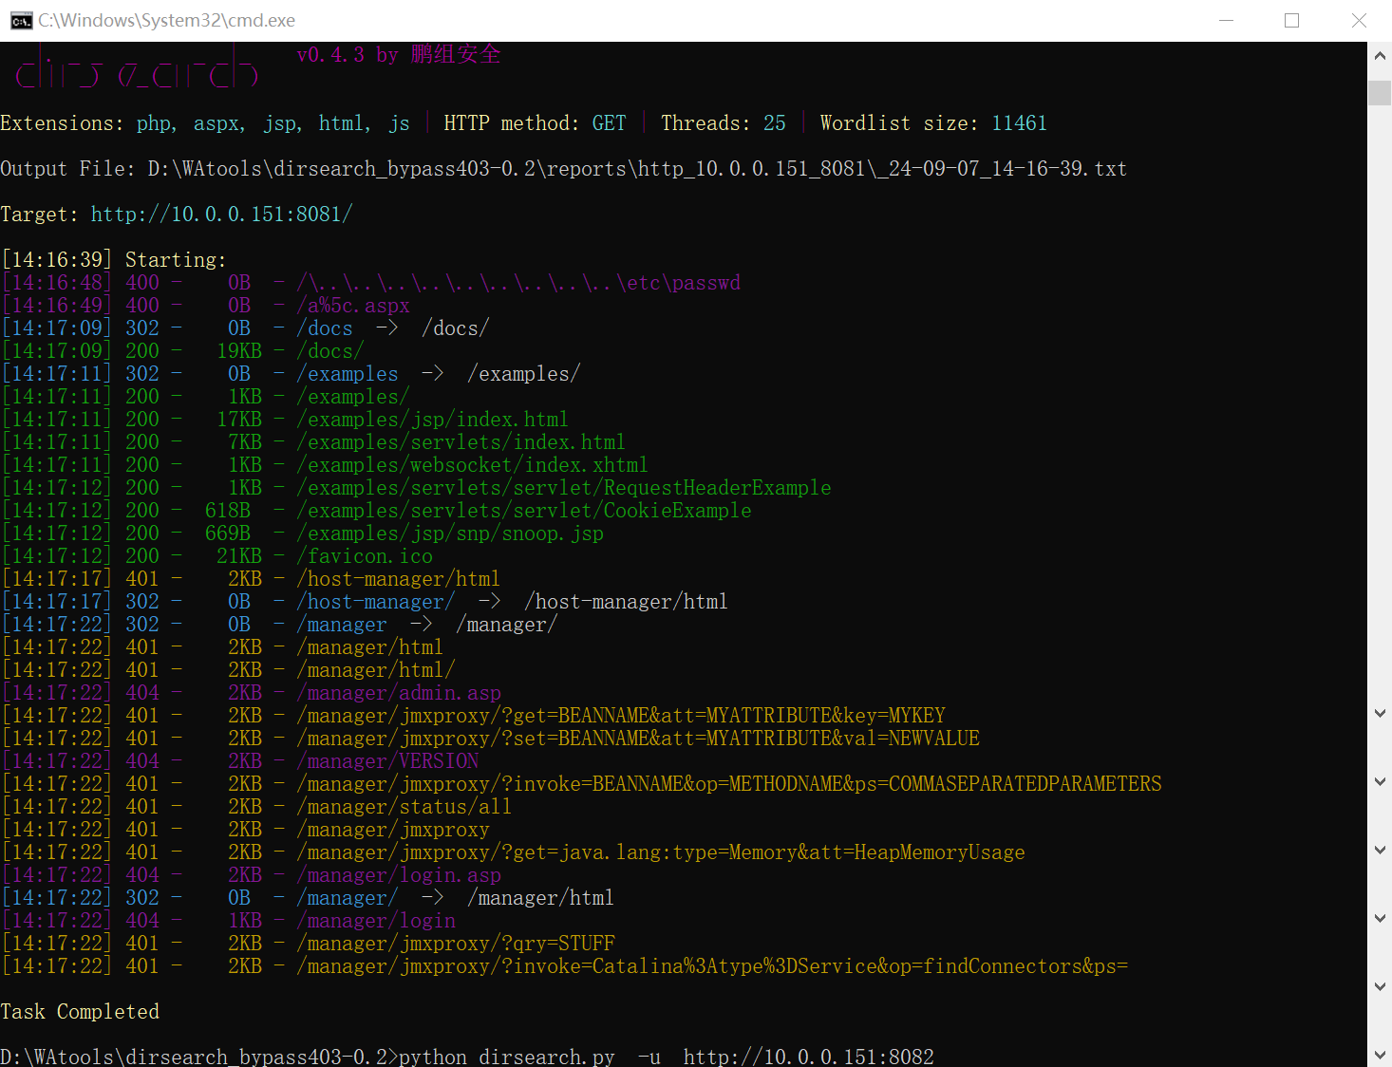Viewport: 1392px width, 1067px height.
Task: Click the COMMASEPARATEDPARAMETERS invoke path
Action: coord(729,784)
